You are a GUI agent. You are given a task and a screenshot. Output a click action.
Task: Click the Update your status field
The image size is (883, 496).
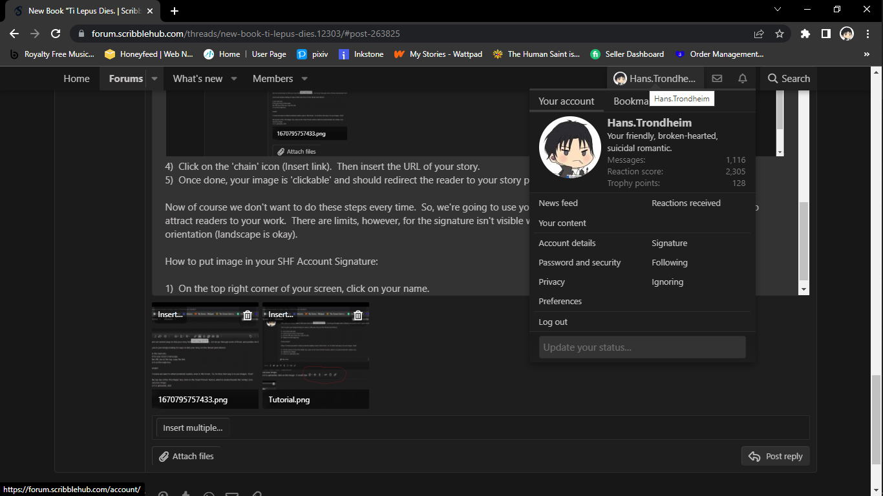pyautogui.click(x=642, y=347)
